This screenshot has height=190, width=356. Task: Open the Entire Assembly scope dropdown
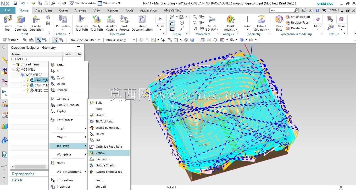(x=120, y=40)
